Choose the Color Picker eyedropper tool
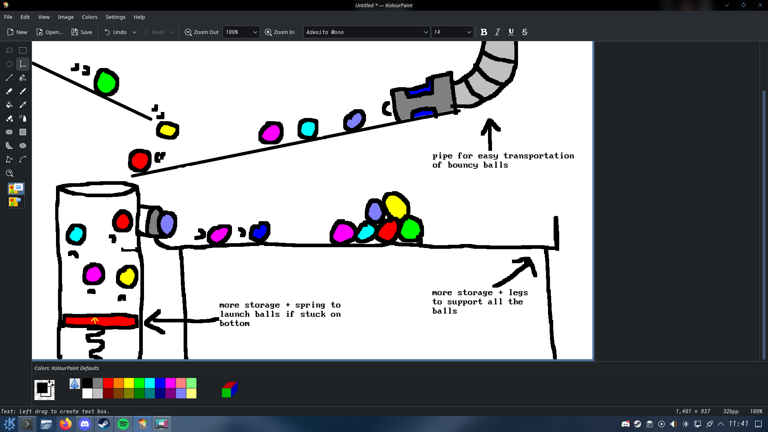This screenshot has width=768, height=432. pyautogui.click(x=23, y=105)
